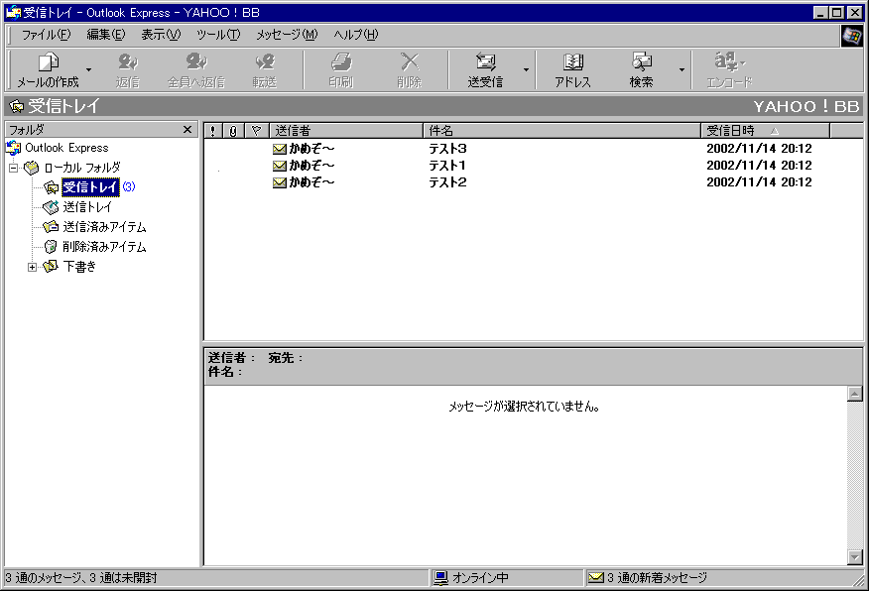The image size is (869, 591).
Task: Click the preview pane scrollbar down arrow
Action: click(854, 557)
